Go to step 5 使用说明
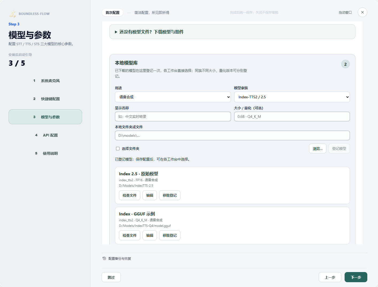The width and height of the screenshot is (378, 287). 45,153
